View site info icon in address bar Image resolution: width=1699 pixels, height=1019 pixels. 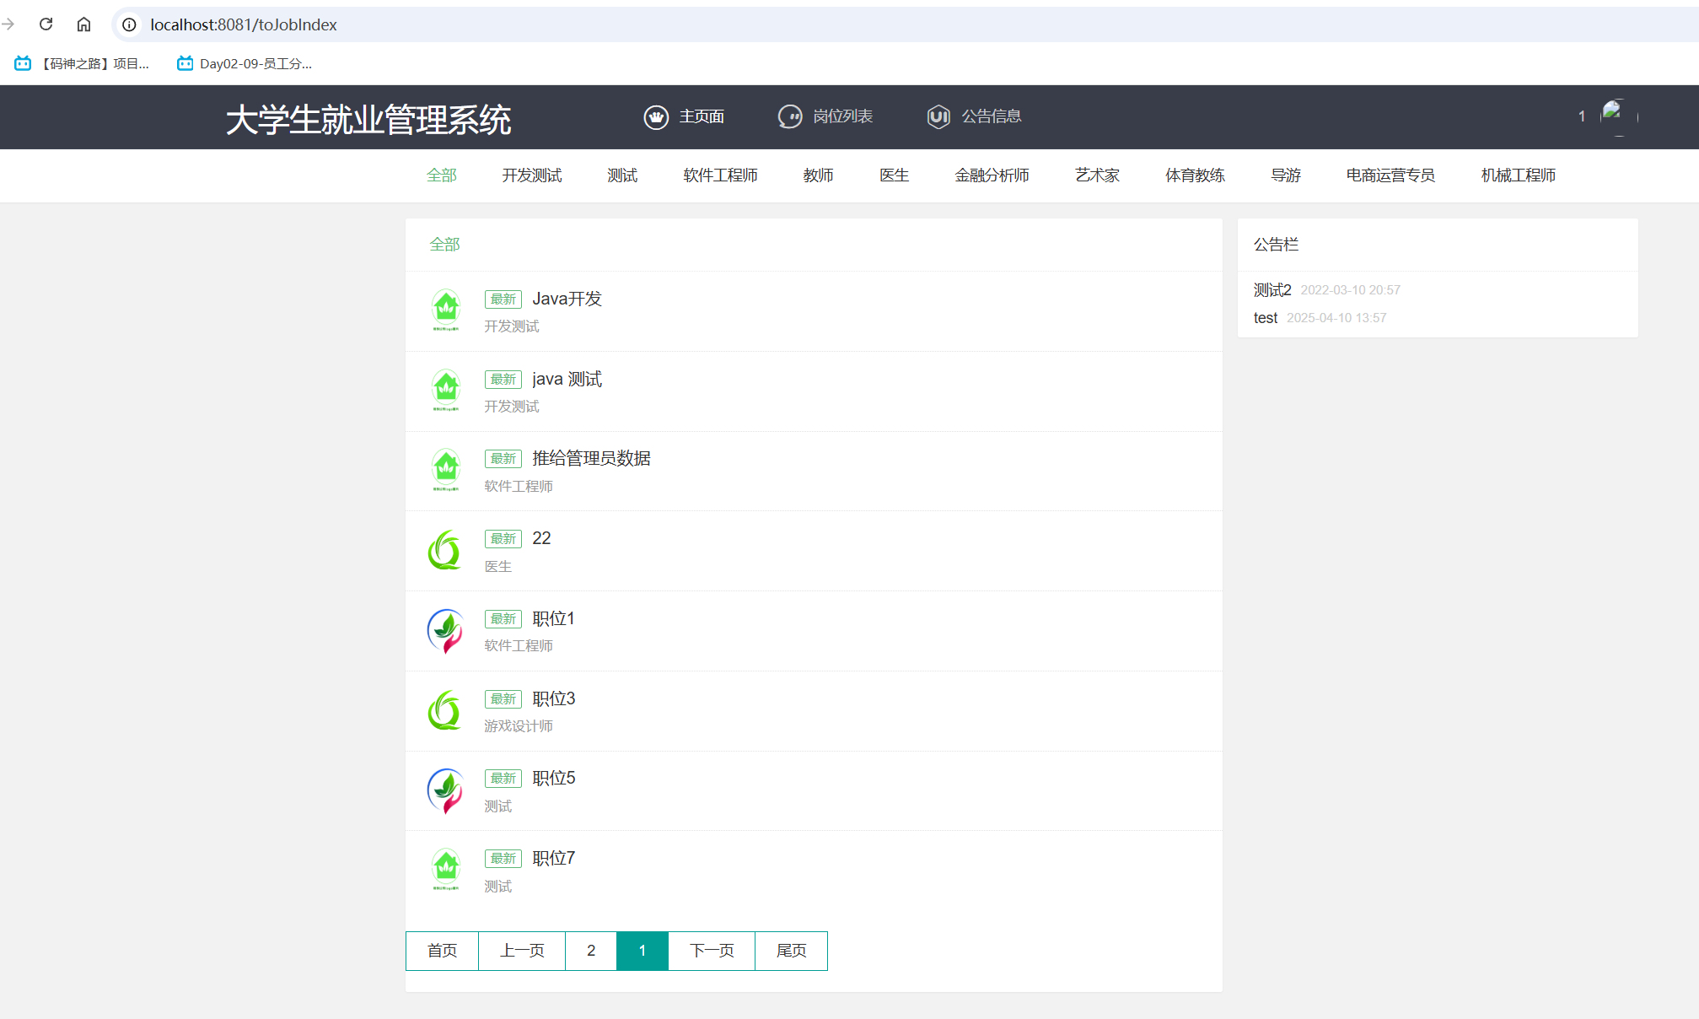tap(129, 24)
